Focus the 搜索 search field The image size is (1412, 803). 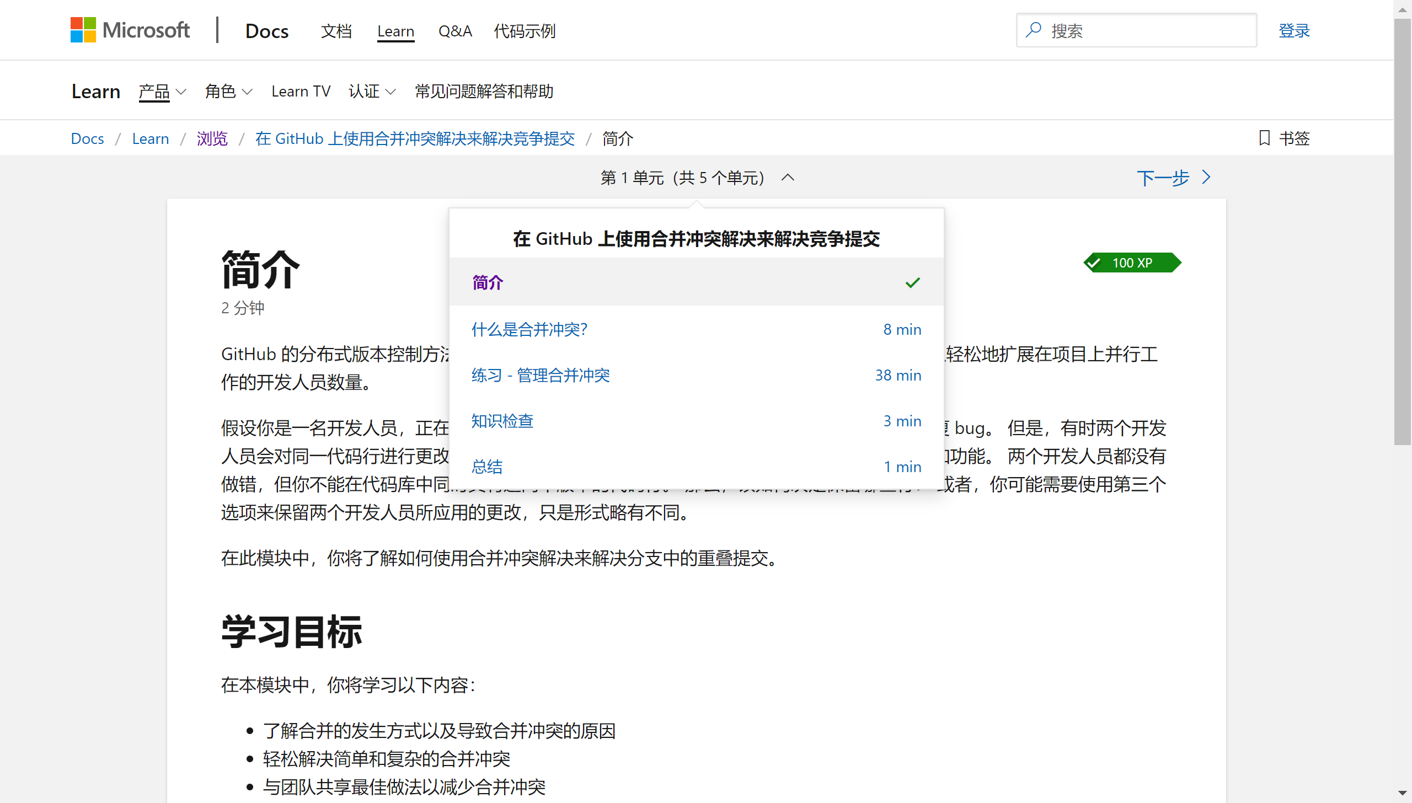[x=1136, y=30]
